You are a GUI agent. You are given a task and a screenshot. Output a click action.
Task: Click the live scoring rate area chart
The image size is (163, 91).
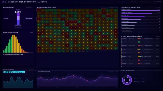pyautogui.click(x=18, y=82)
